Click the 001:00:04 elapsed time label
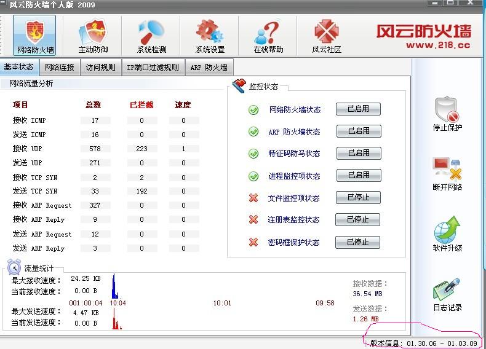This screenshot has width=486, height=349. pos(86,303)
